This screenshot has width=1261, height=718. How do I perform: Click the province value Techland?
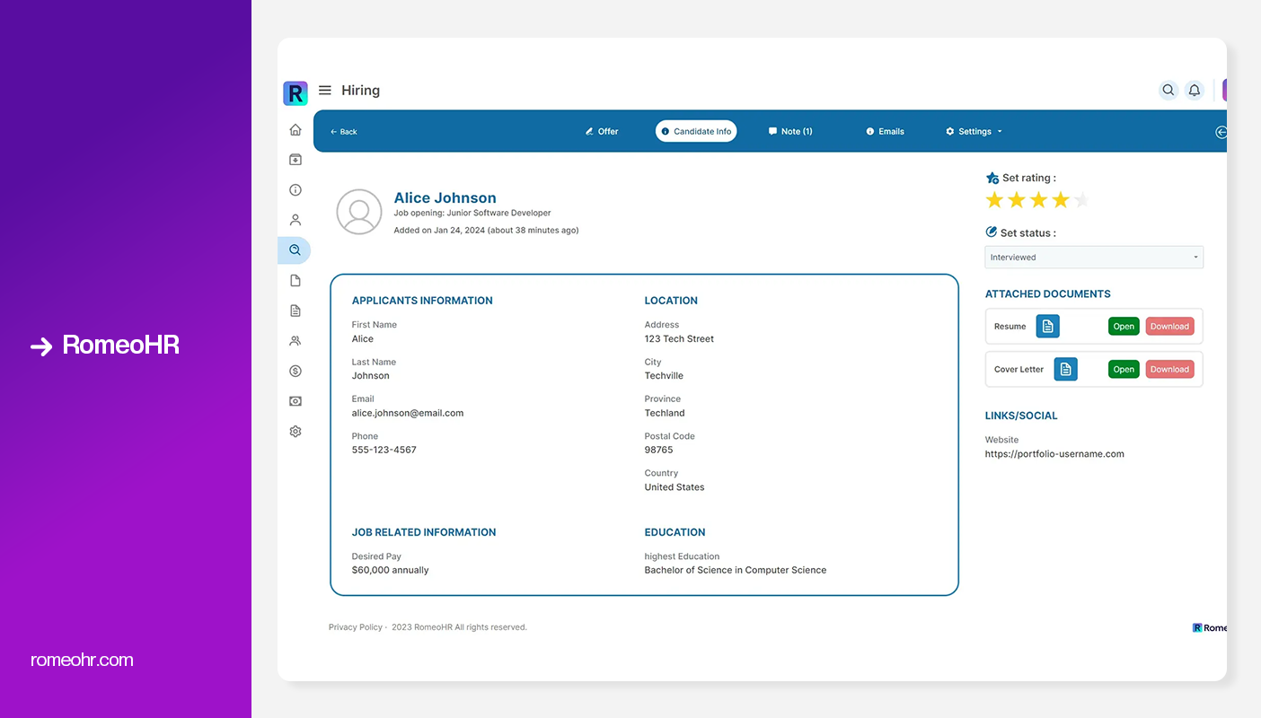[x=665, y=414]
